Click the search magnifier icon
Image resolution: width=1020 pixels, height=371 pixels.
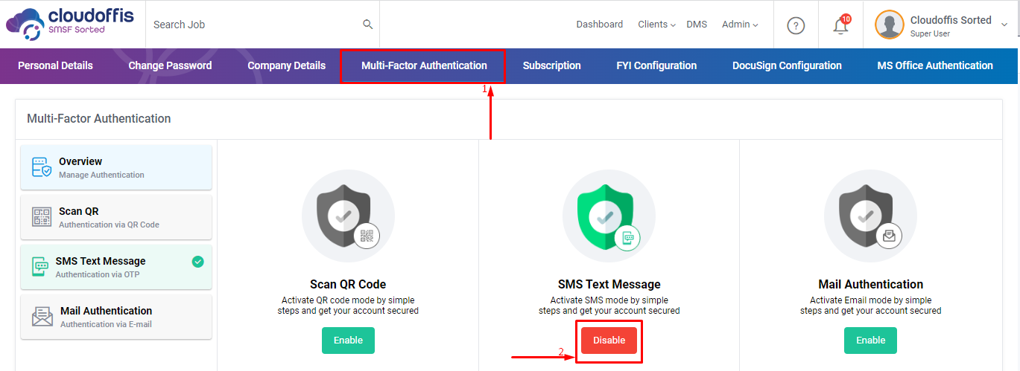(367, 25)
